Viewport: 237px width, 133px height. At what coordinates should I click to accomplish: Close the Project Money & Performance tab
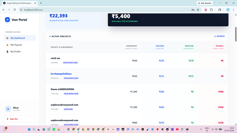click(35, 3)
